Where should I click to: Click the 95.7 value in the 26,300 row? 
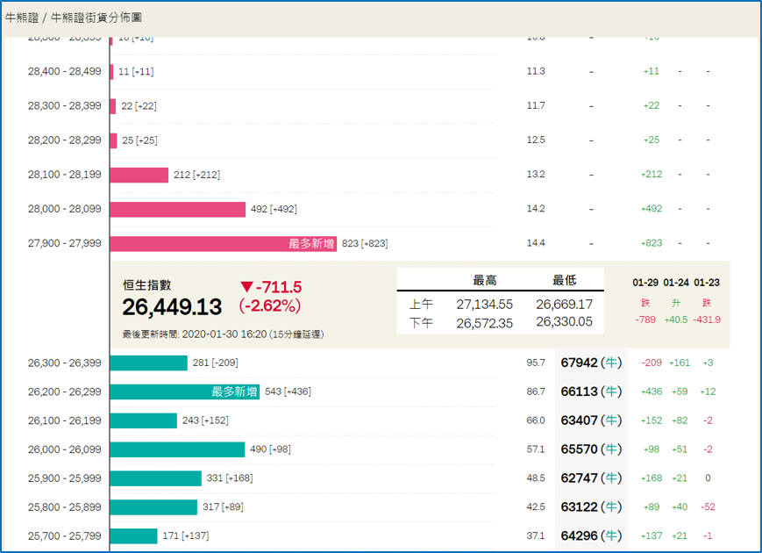(536, 363)
